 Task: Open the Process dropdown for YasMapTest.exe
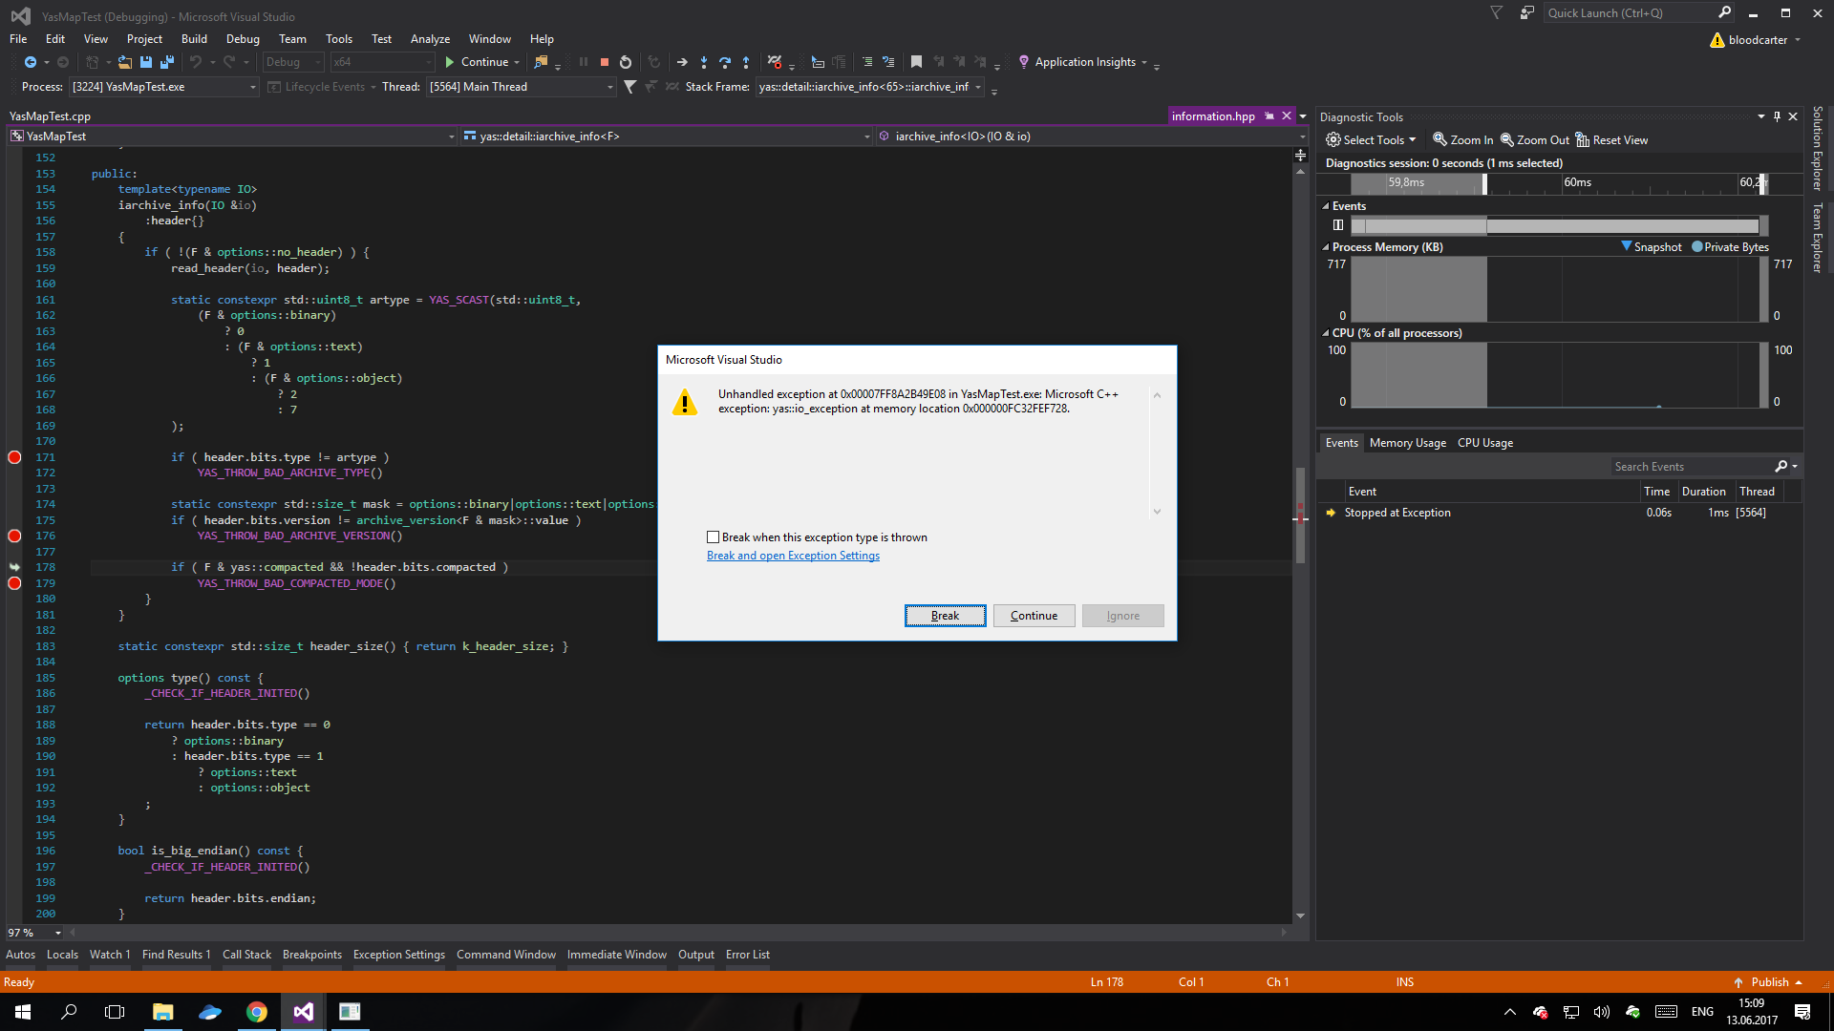click(253, 87)
